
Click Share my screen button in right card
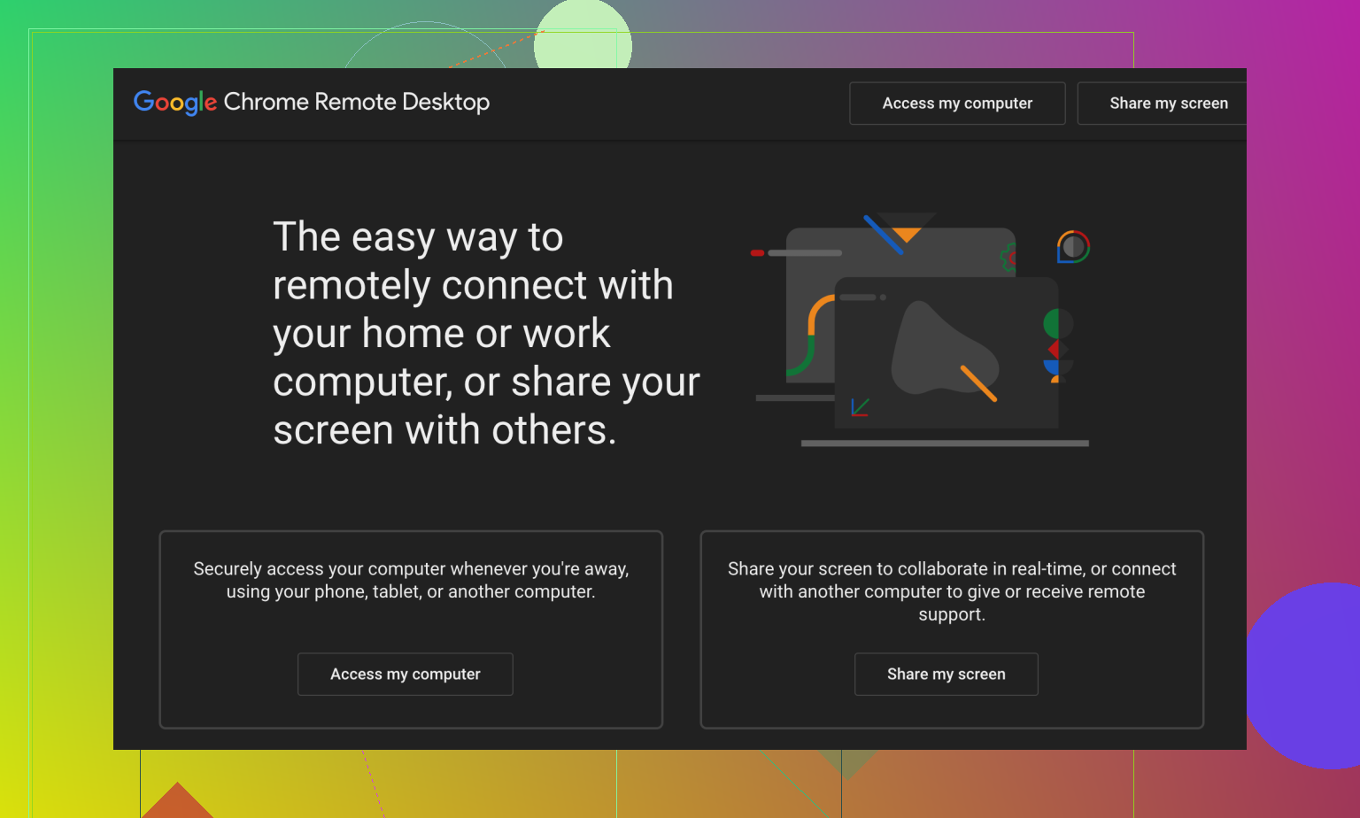coord(947,675)
